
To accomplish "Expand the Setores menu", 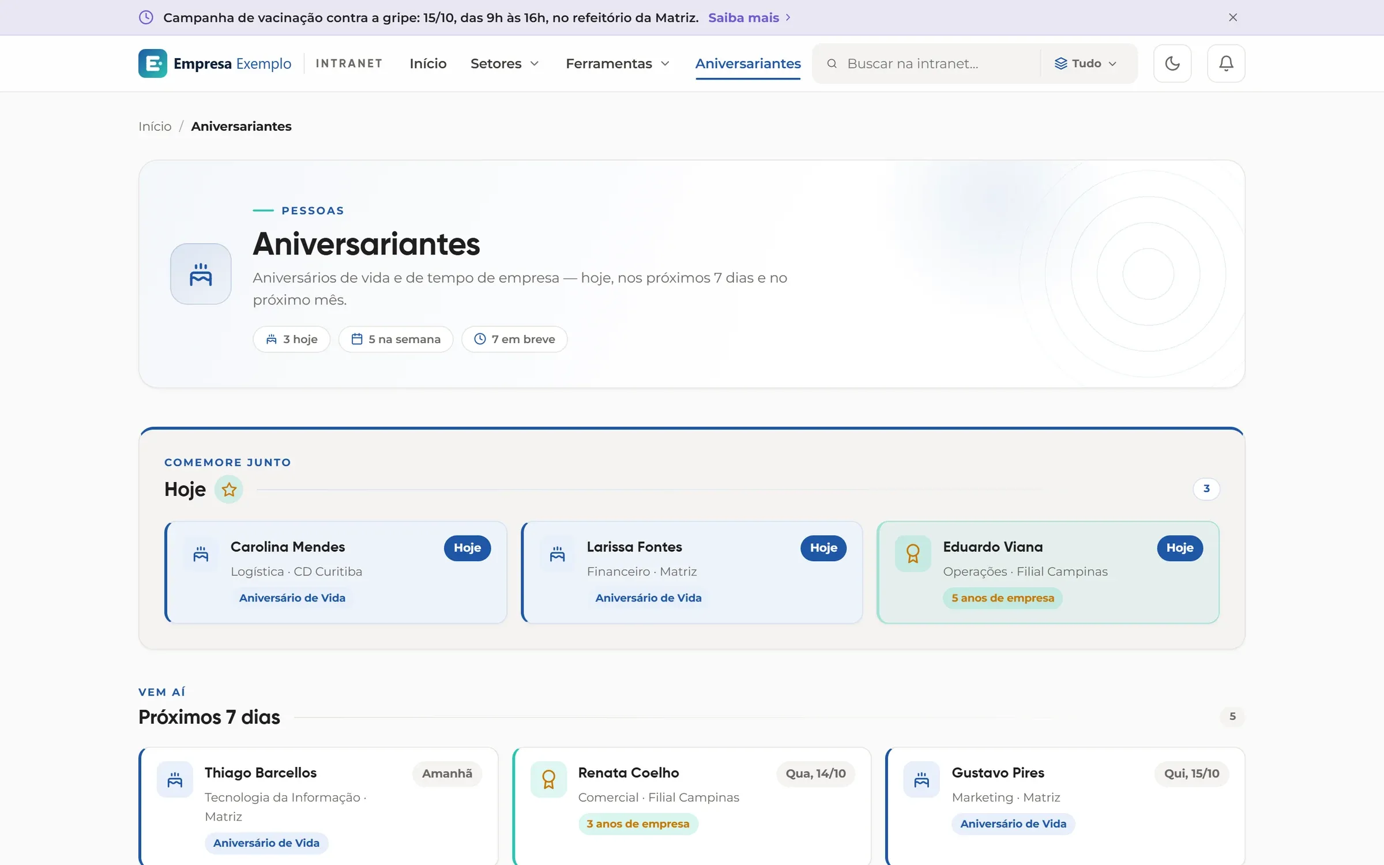I will 505,63.
